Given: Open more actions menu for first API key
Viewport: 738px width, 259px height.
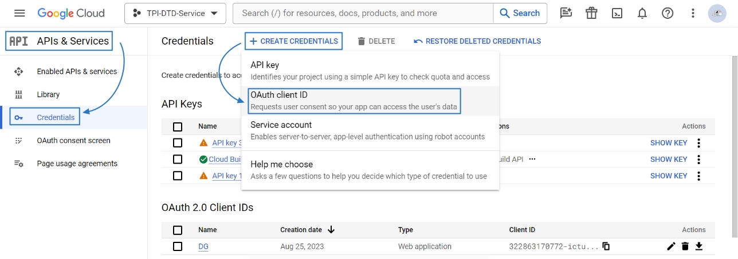Looking at the screenshot, I should [x=698, y=143].
